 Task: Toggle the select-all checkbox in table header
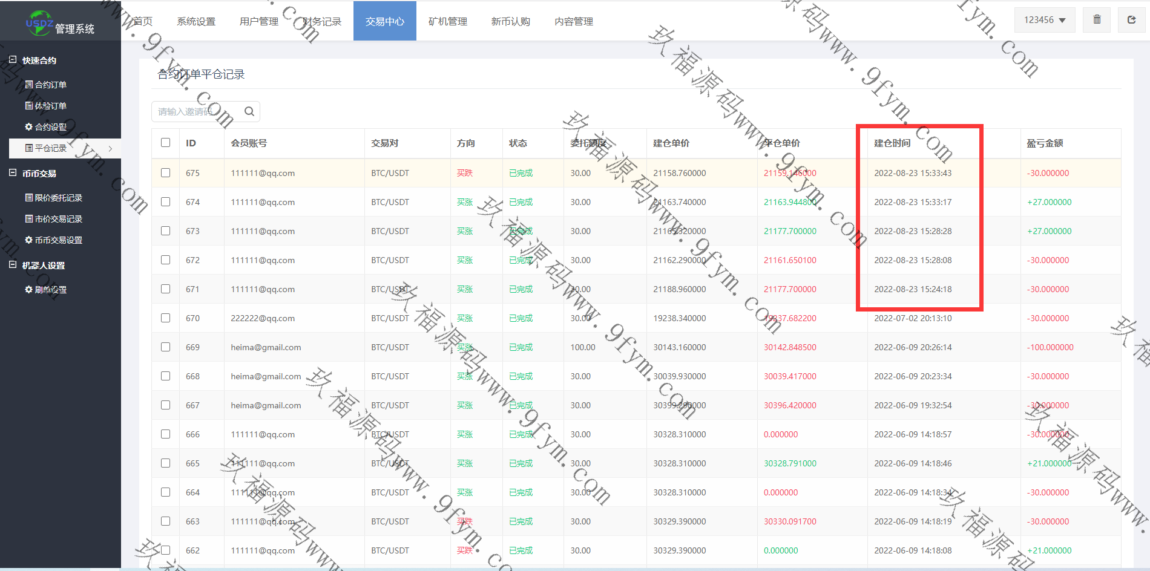pyautogui.click(x=165, y=143)
